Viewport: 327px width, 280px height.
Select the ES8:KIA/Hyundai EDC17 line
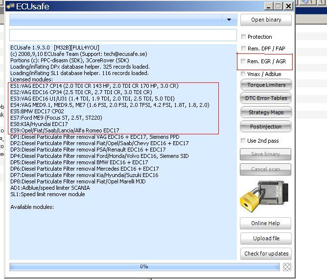pos(39,124)
